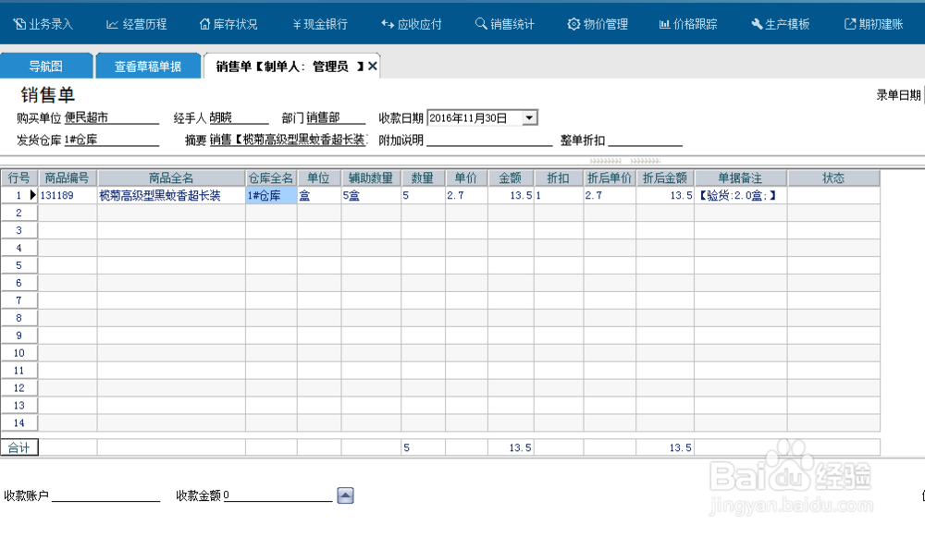Image resolution: width=925 pixels, height=537 pixels.
Task: Open the 收款日期 date dropdown
Action: point(529,117)
